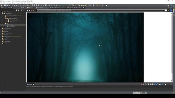Click scroll down arrow of image viewer

[x=172, y=81]
